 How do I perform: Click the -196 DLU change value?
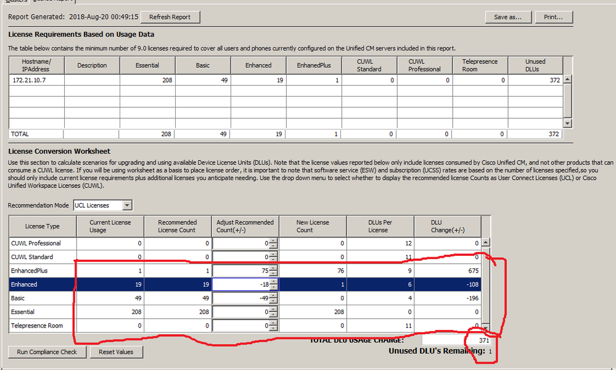[x=472, y=298]
